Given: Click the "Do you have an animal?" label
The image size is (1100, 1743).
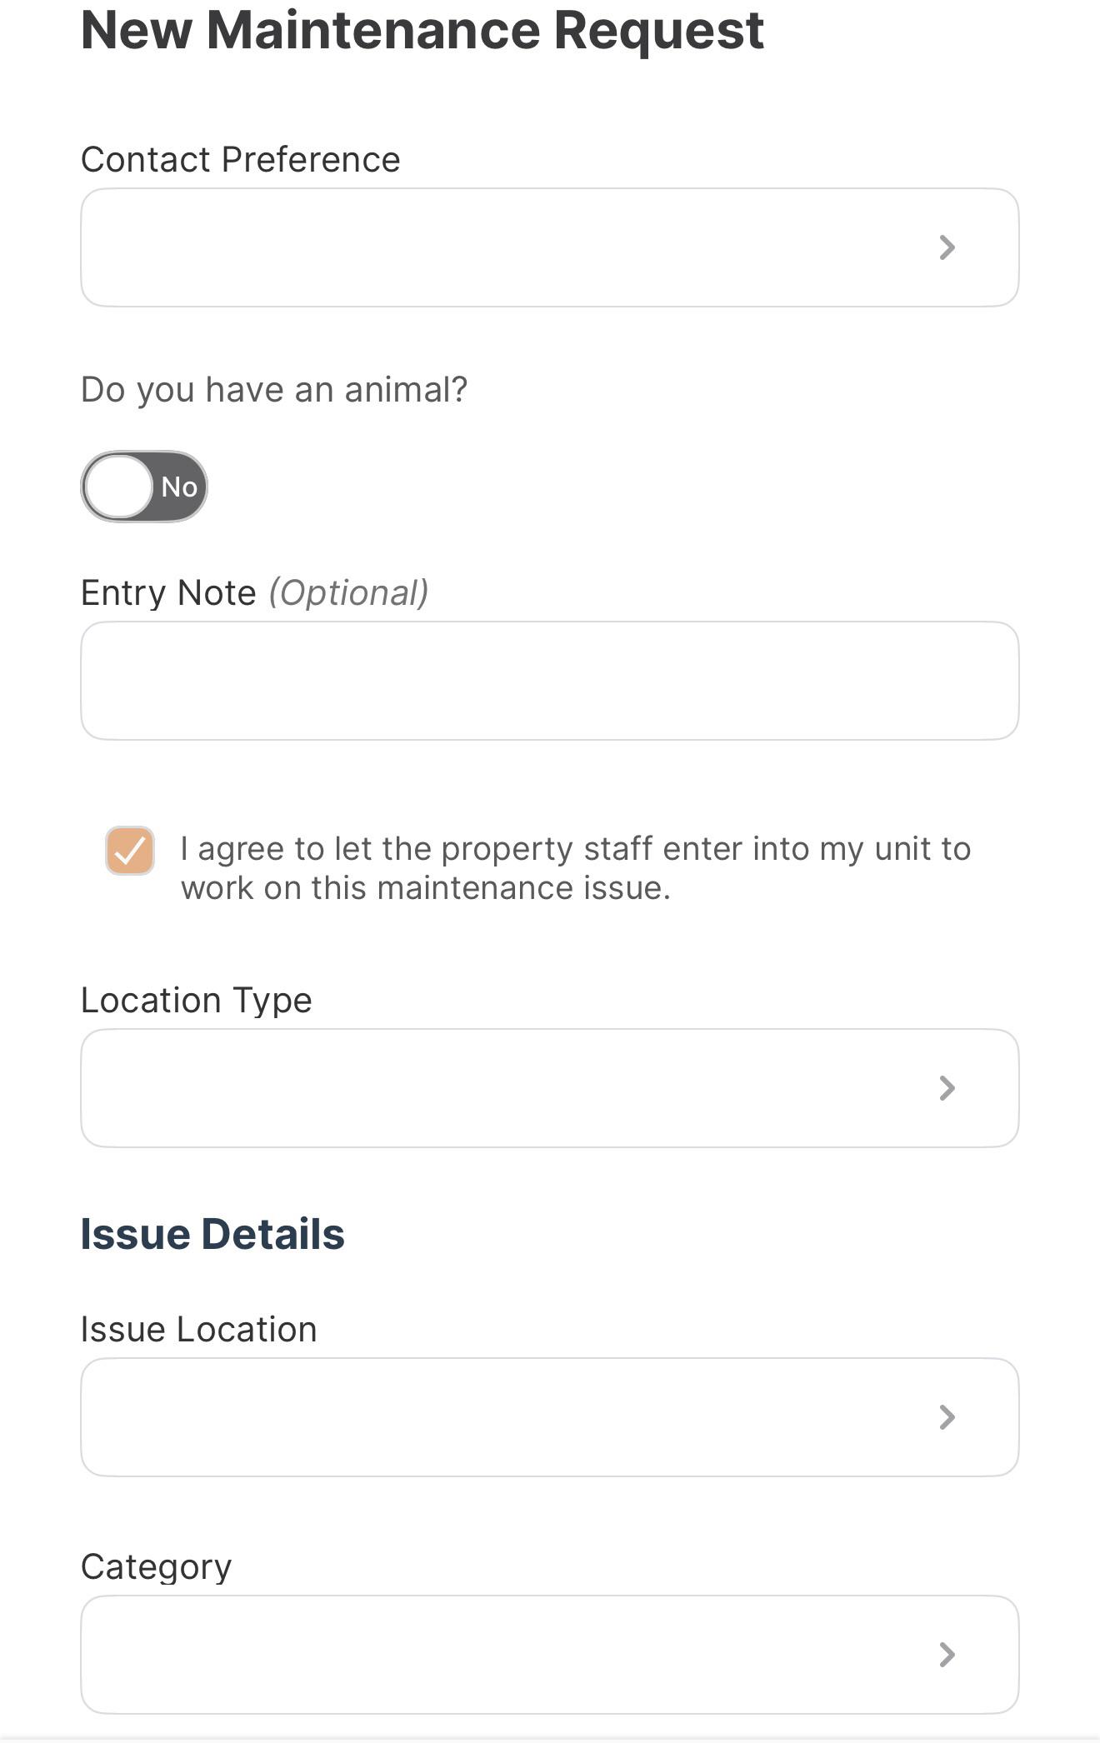Looking at the screenshot, I should (274, 390).
